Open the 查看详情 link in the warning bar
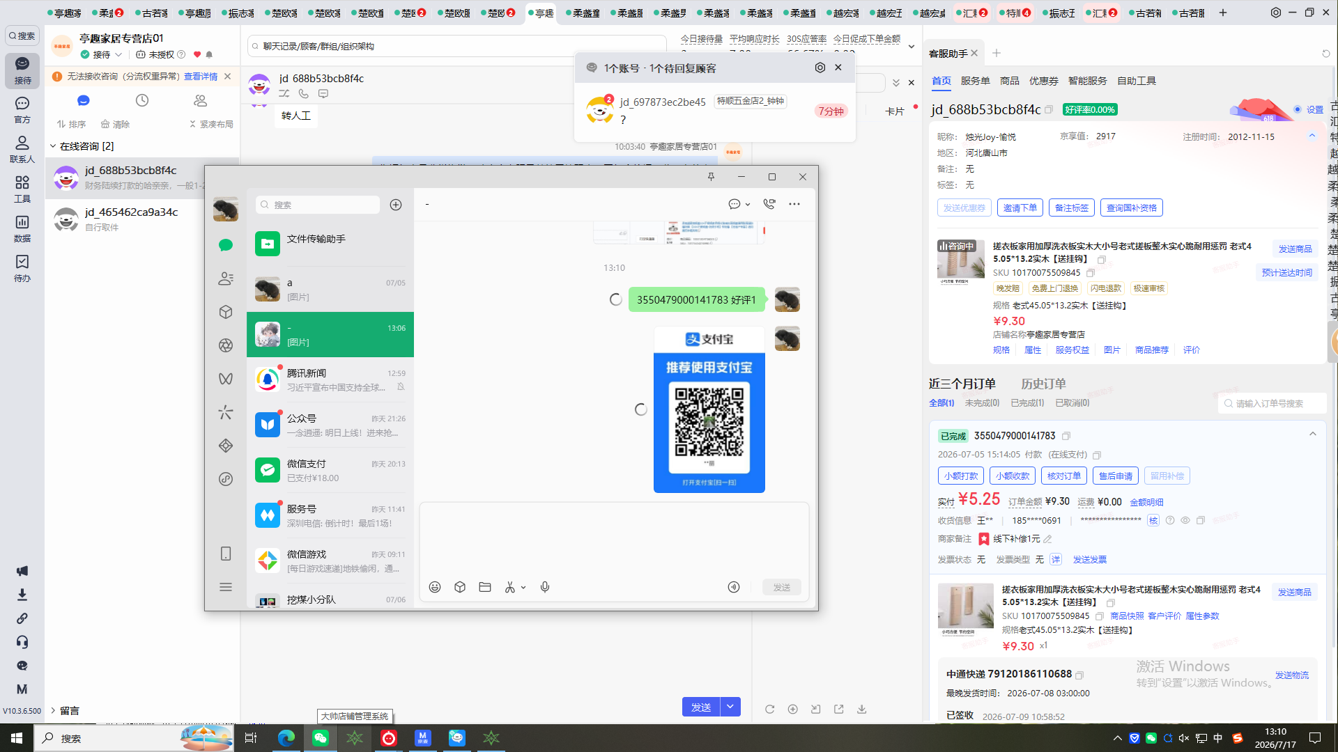Screen dimensions: 1338x752 pos(201,77)
